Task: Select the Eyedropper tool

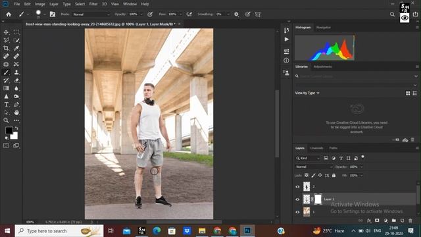Action: pyautogui.click(x=16, y=48)
